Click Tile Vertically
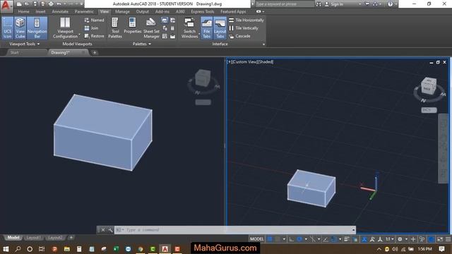452x254 pixels. (x=244, y=28)
